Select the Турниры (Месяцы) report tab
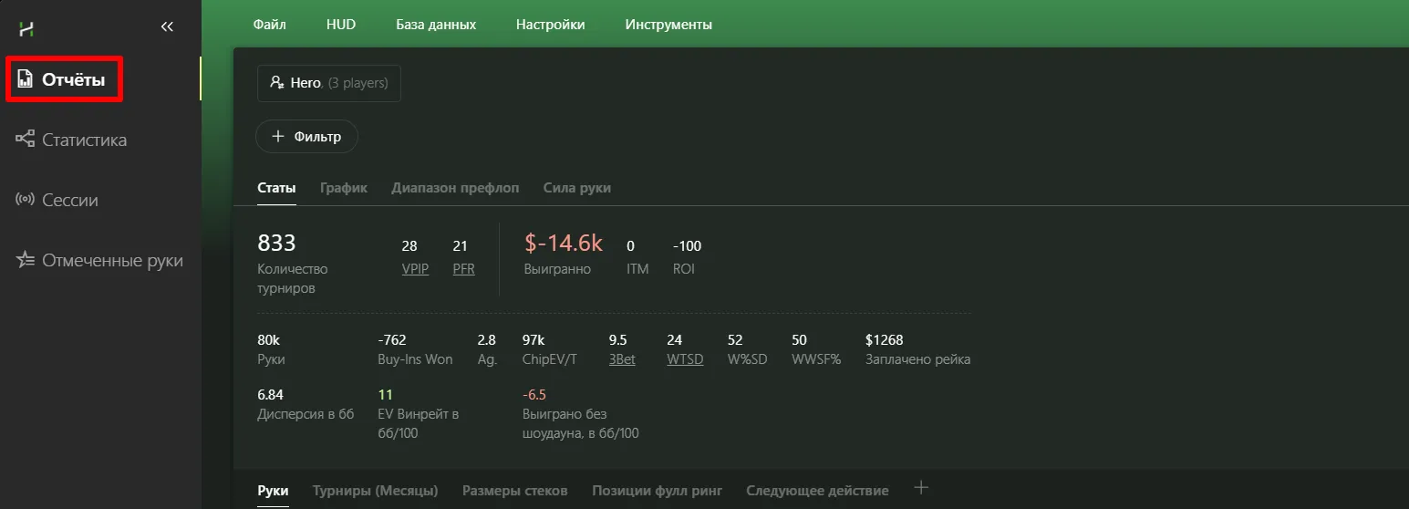Viewport: 1409px width, 509px height. tap(375, 491)
